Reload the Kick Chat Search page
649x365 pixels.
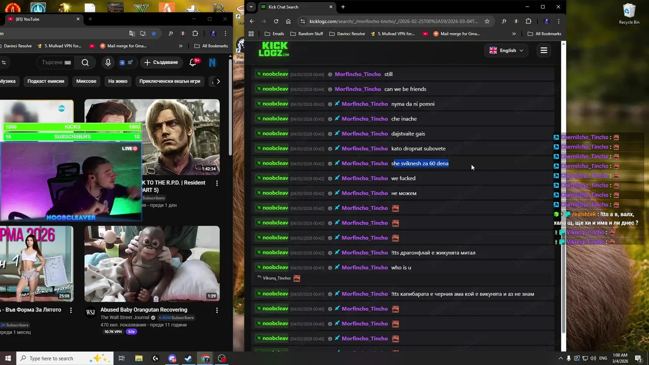tap(276, 21)
